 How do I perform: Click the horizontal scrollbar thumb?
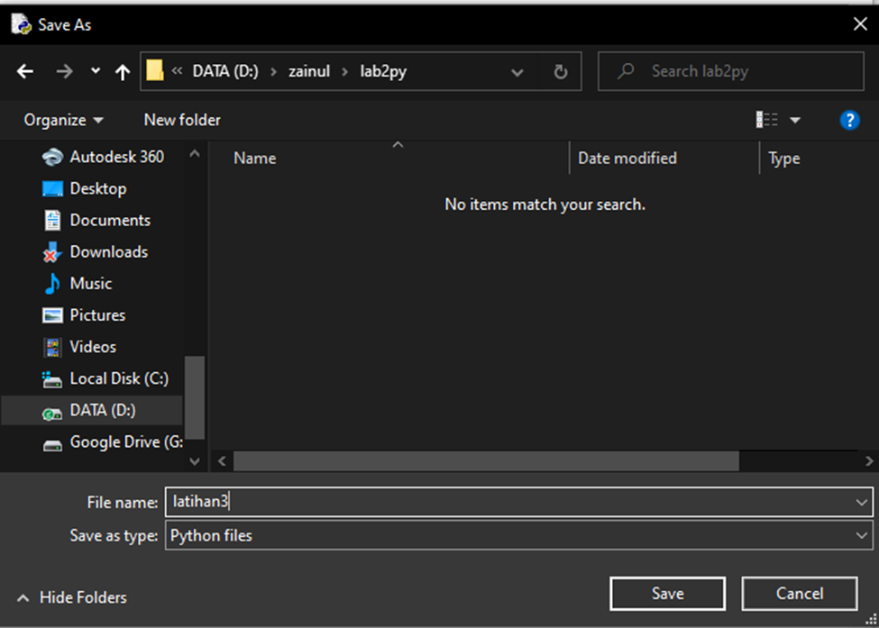(x=486, y=461)
